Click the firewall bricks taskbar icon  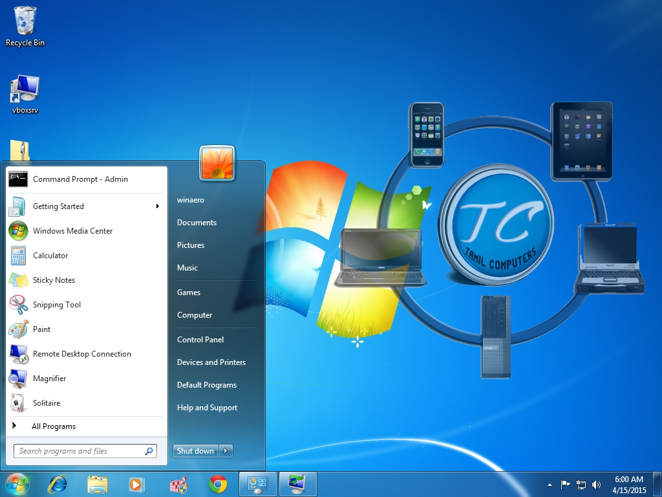178,485
